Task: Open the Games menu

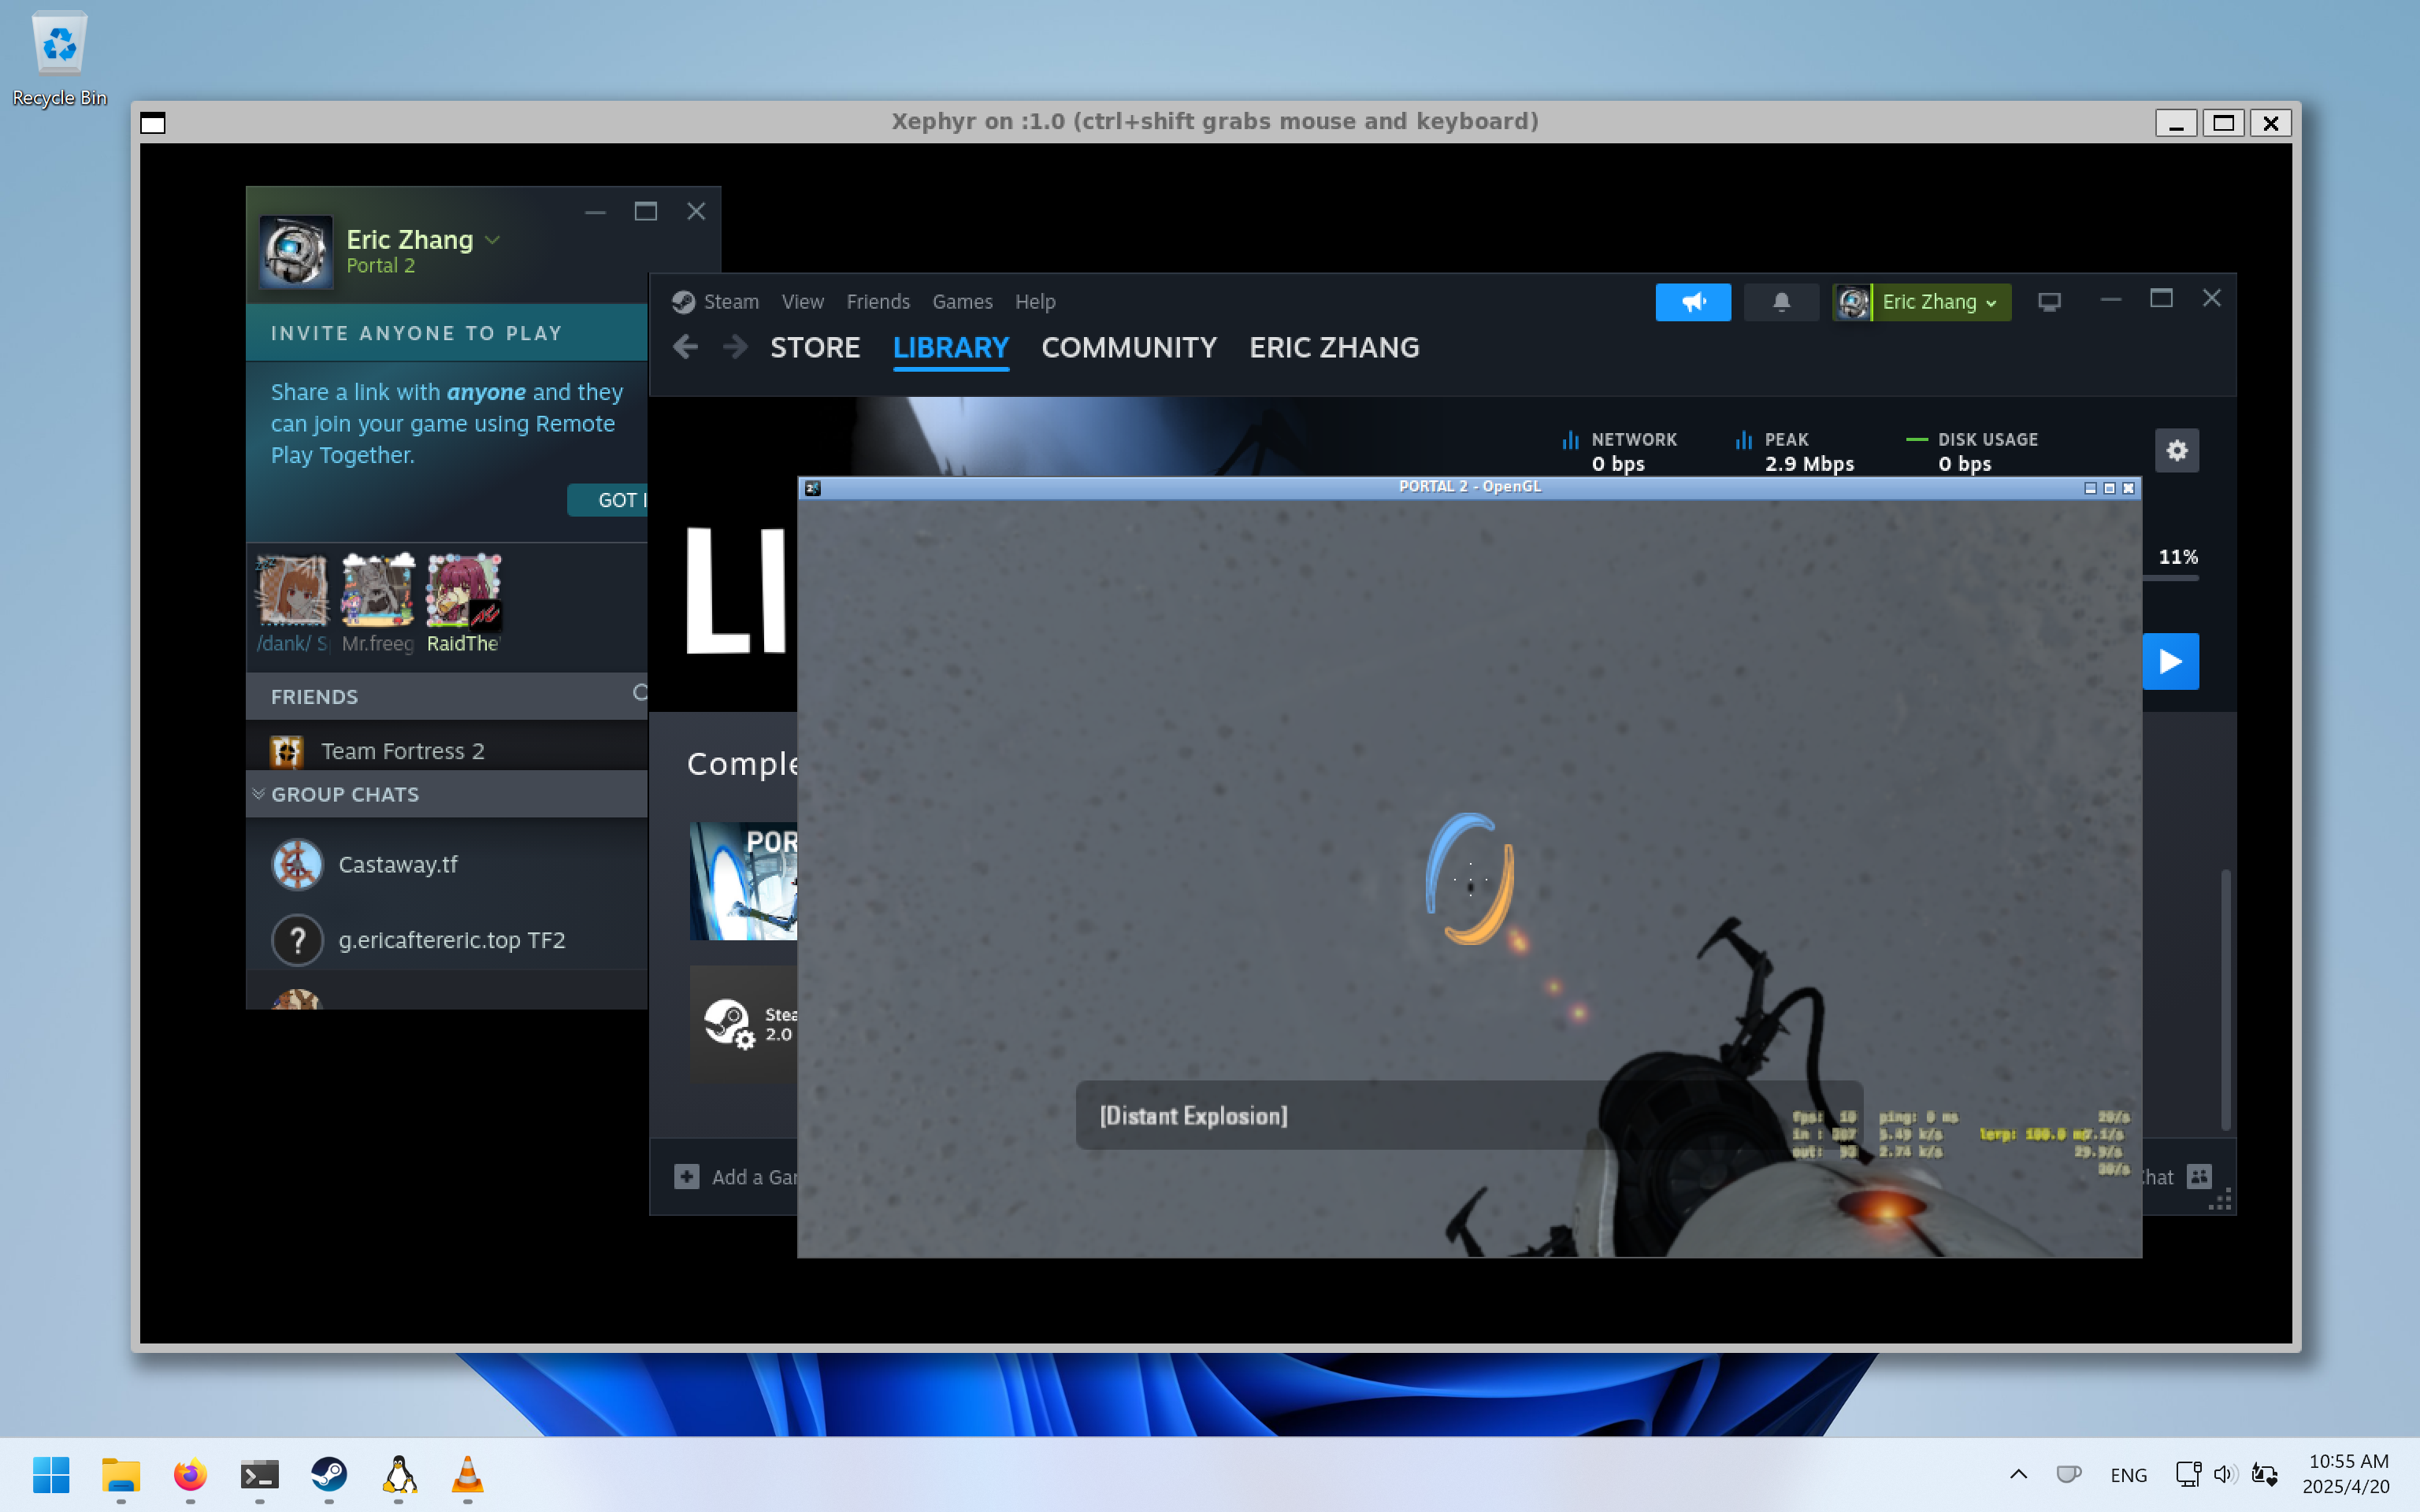Action: 962,302
